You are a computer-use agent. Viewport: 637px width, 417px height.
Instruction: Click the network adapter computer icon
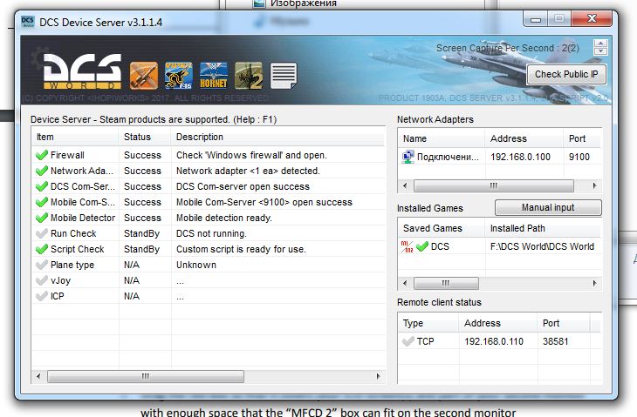click(x=408, y=157)
